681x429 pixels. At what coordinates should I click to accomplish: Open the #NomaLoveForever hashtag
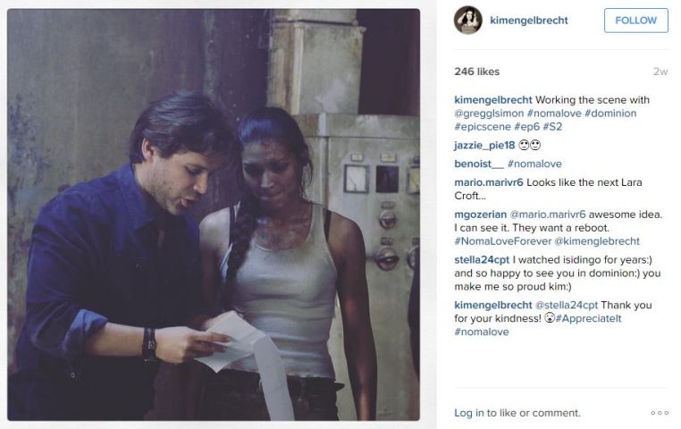(503, 241)
